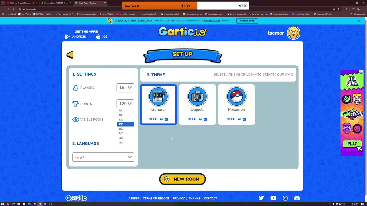Click the WhatsApp taskbar icon
Screen dimensions: 367x206
click(50, 204)
